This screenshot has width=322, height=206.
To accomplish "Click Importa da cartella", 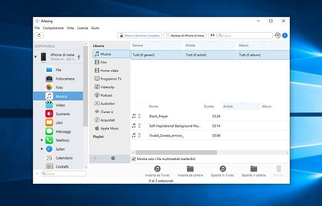I will click(190, 171).
